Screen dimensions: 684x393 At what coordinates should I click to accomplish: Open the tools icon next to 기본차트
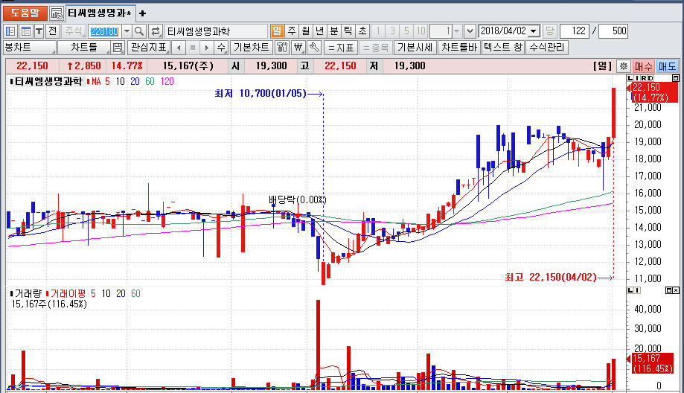pos(283,47)
